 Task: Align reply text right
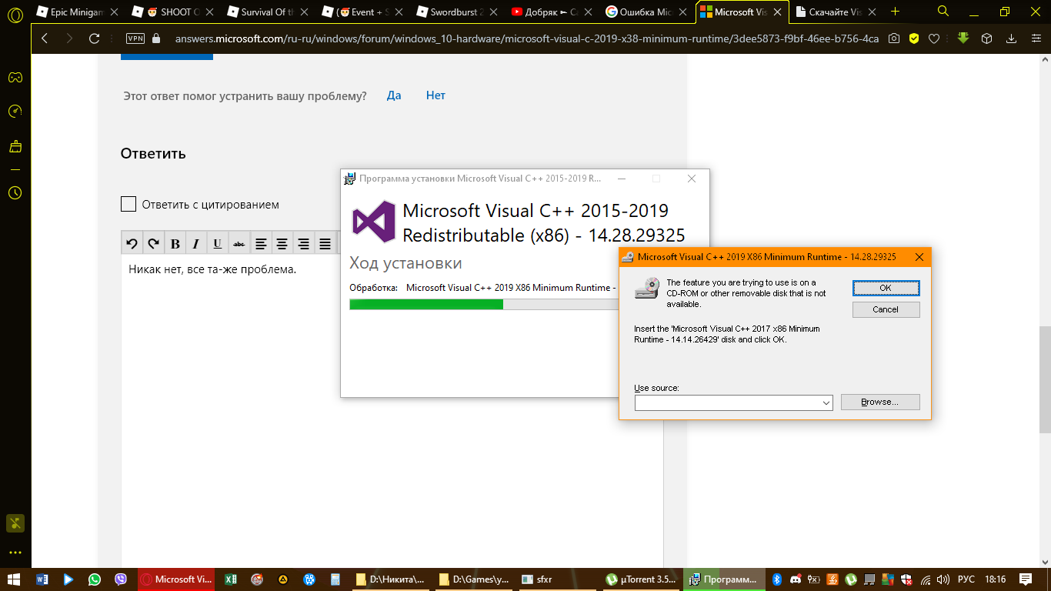[304, 244]
